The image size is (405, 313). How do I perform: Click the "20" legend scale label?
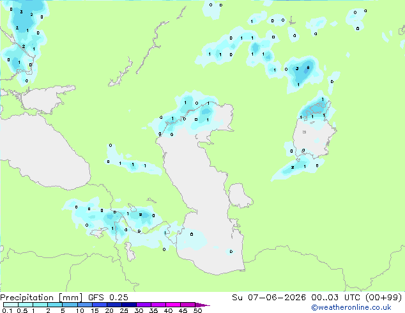click(109, 310)
